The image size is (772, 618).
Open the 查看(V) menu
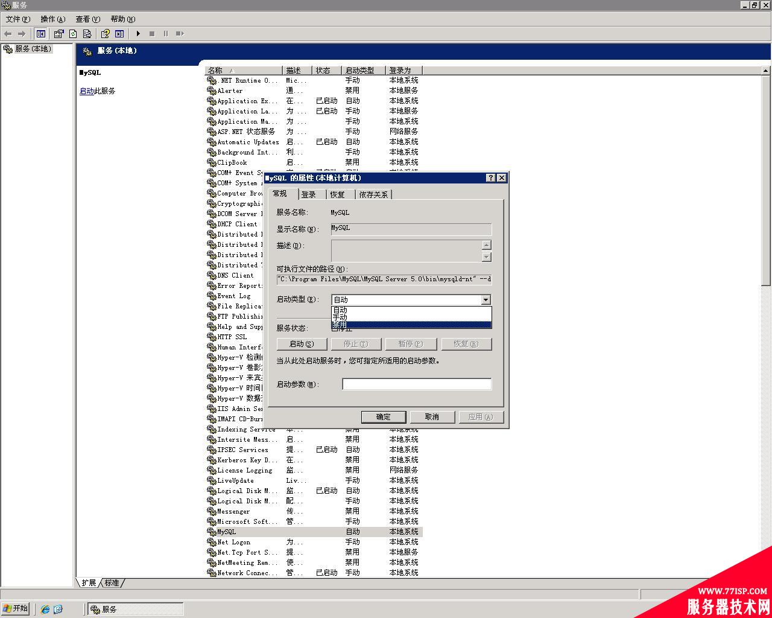coord(87,19)
